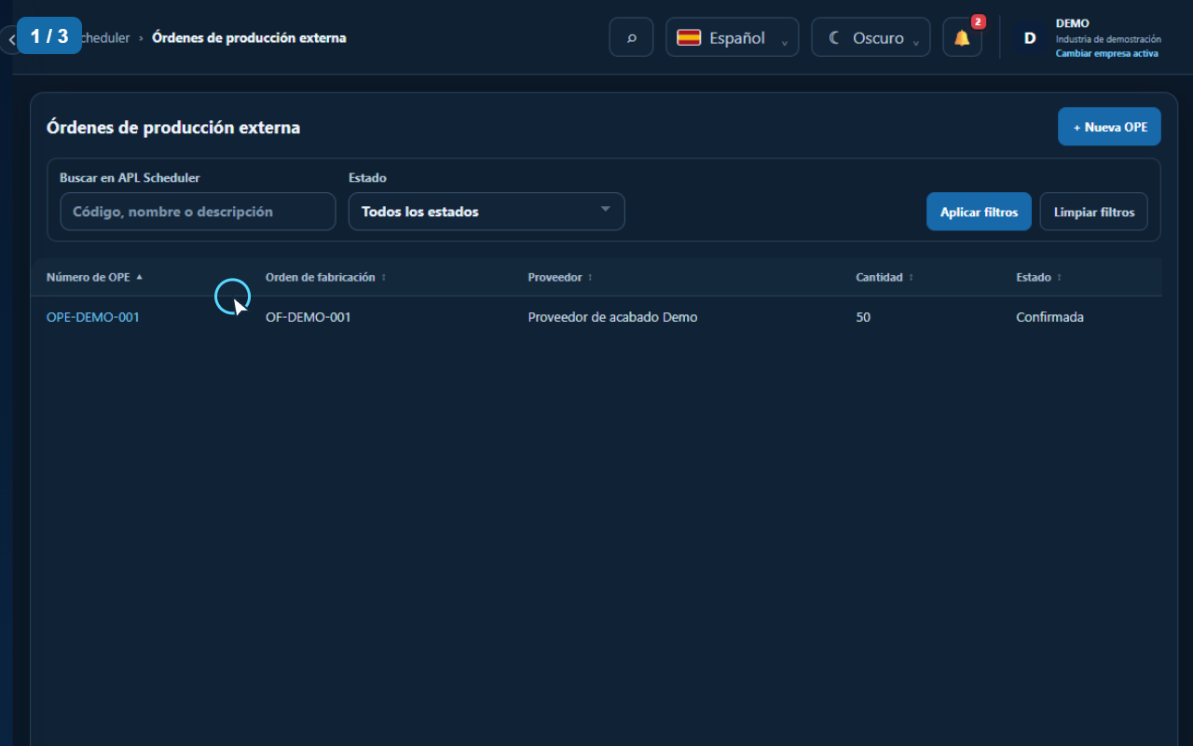The height and width of the screenshot is (746, 1193).
Task: Click Cambiar empresa activa link
Action: pos(1107,53)
